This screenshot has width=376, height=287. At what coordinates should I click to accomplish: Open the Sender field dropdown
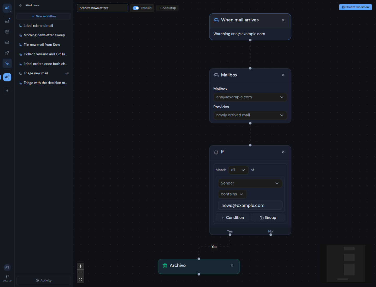(x=250, y=183)
